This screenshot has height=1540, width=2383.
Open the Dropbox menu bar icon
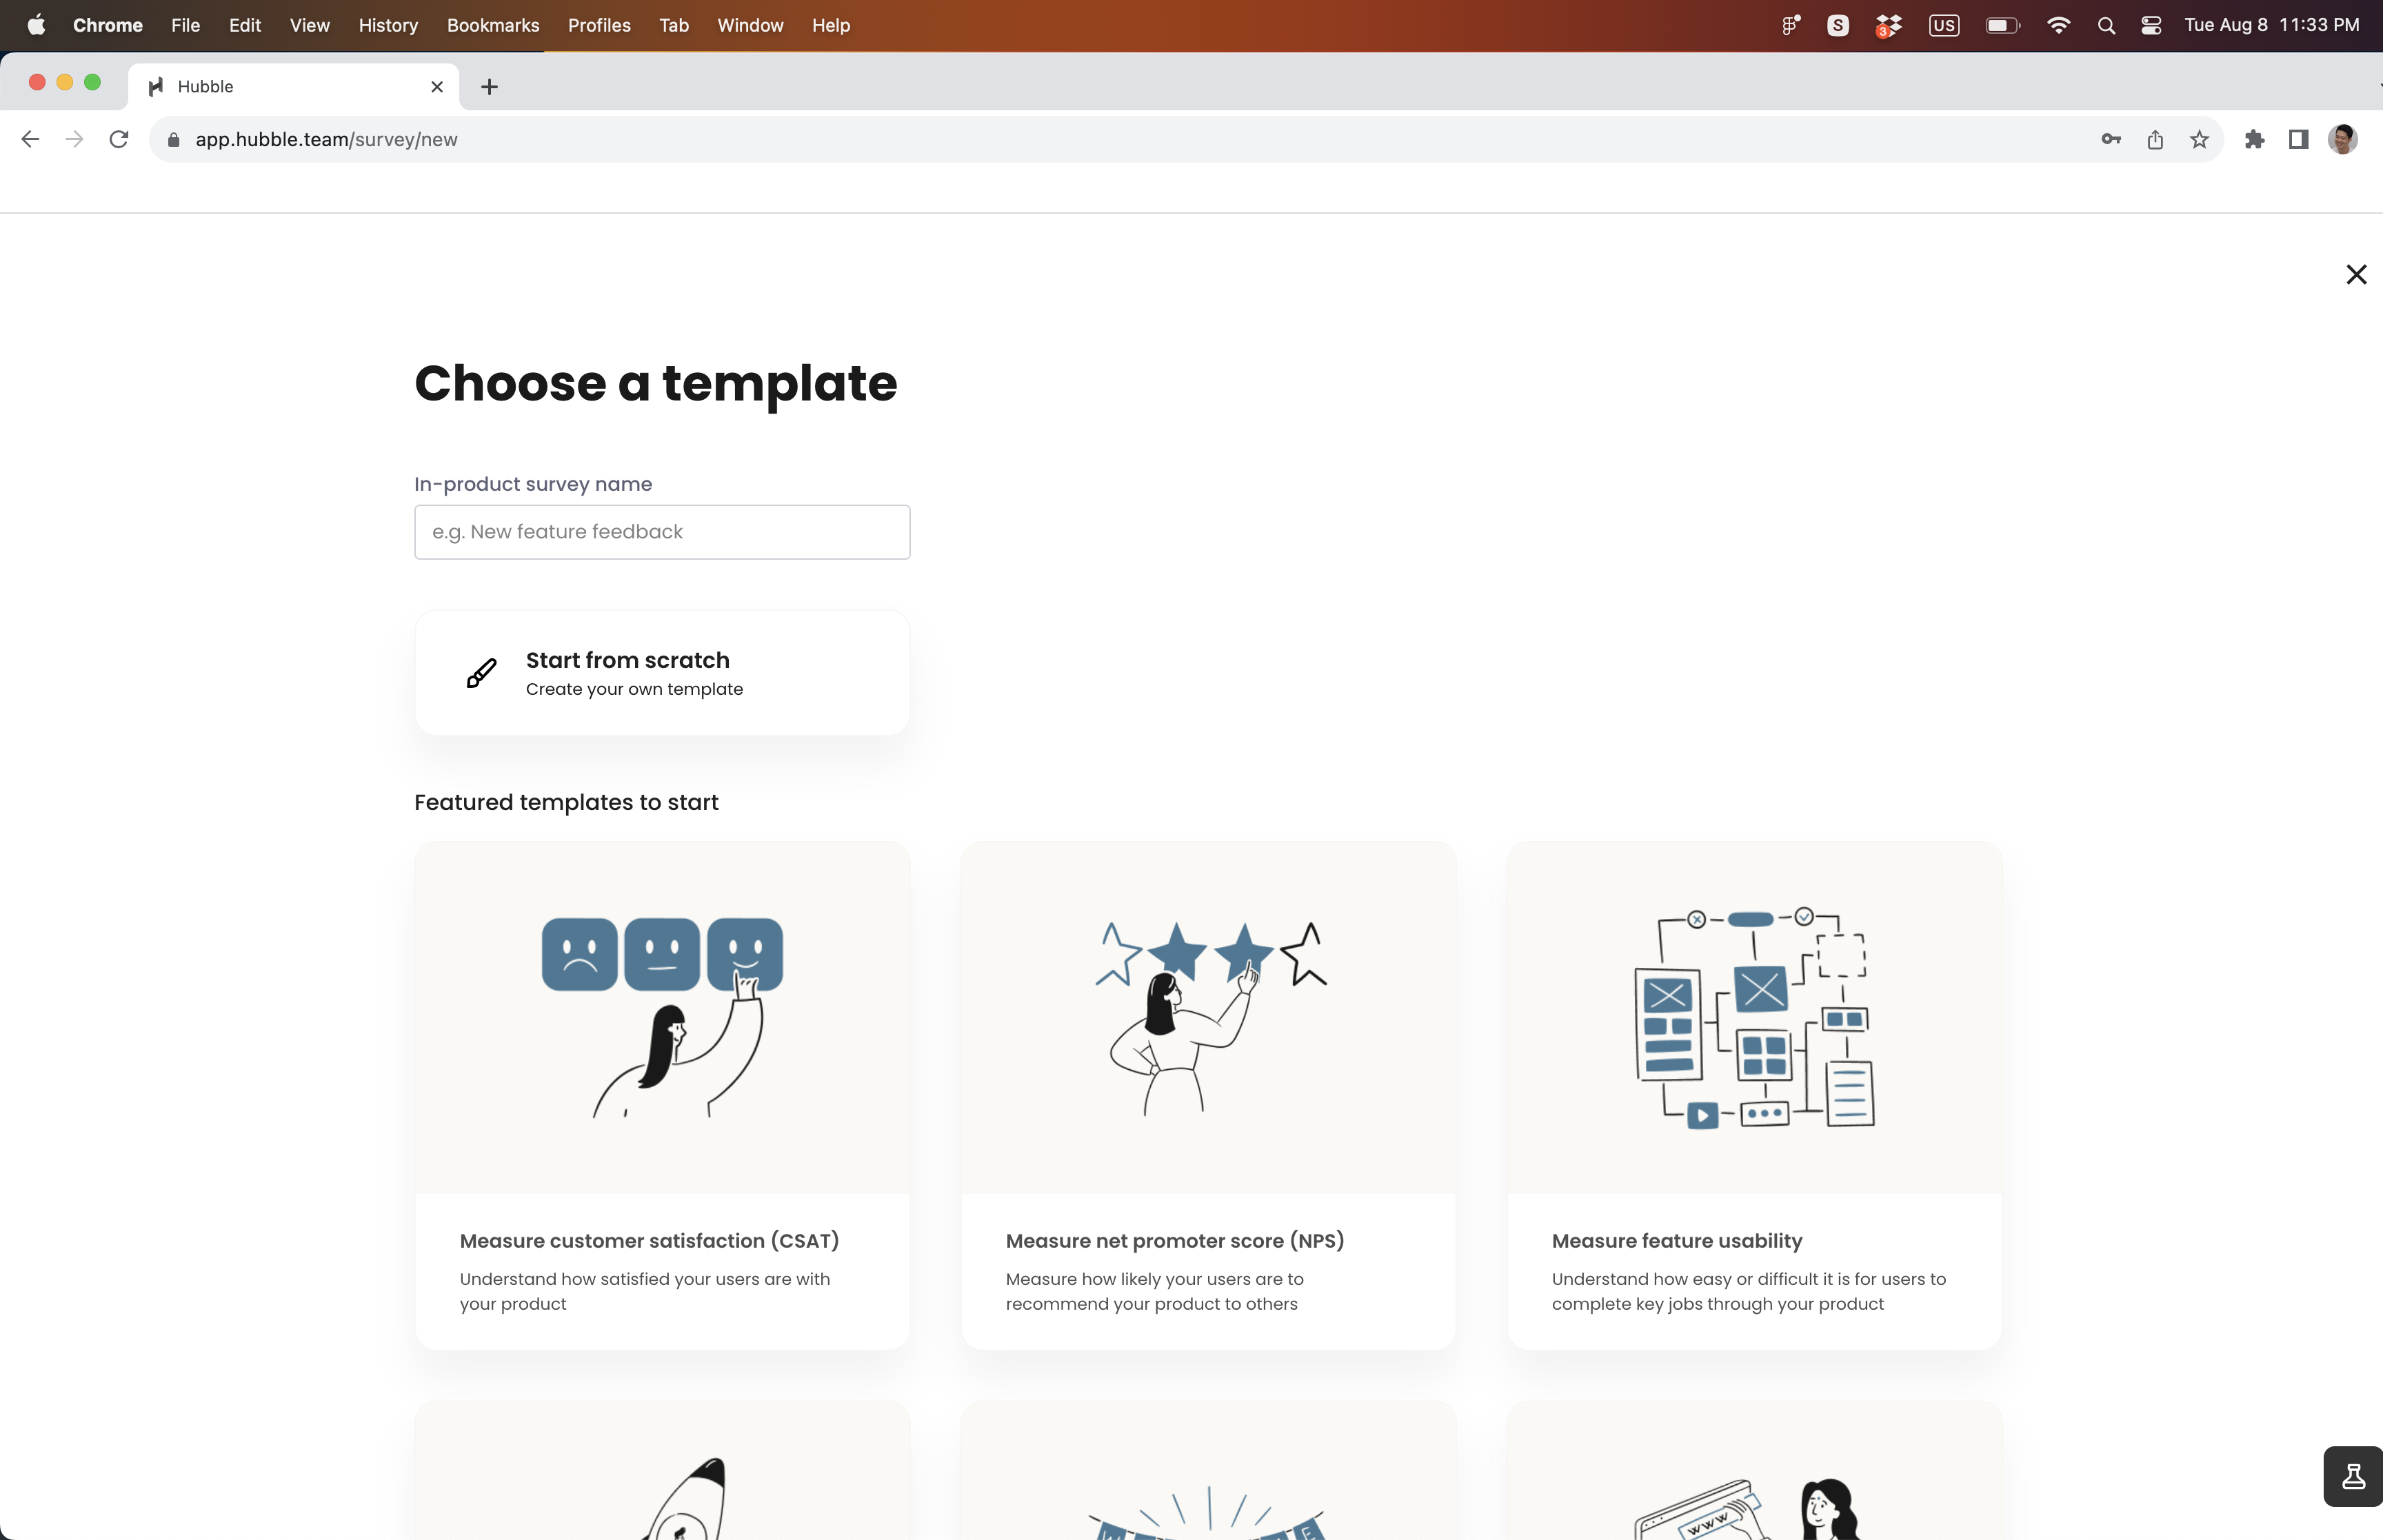pyautogui.click(x=1888, y=25)
